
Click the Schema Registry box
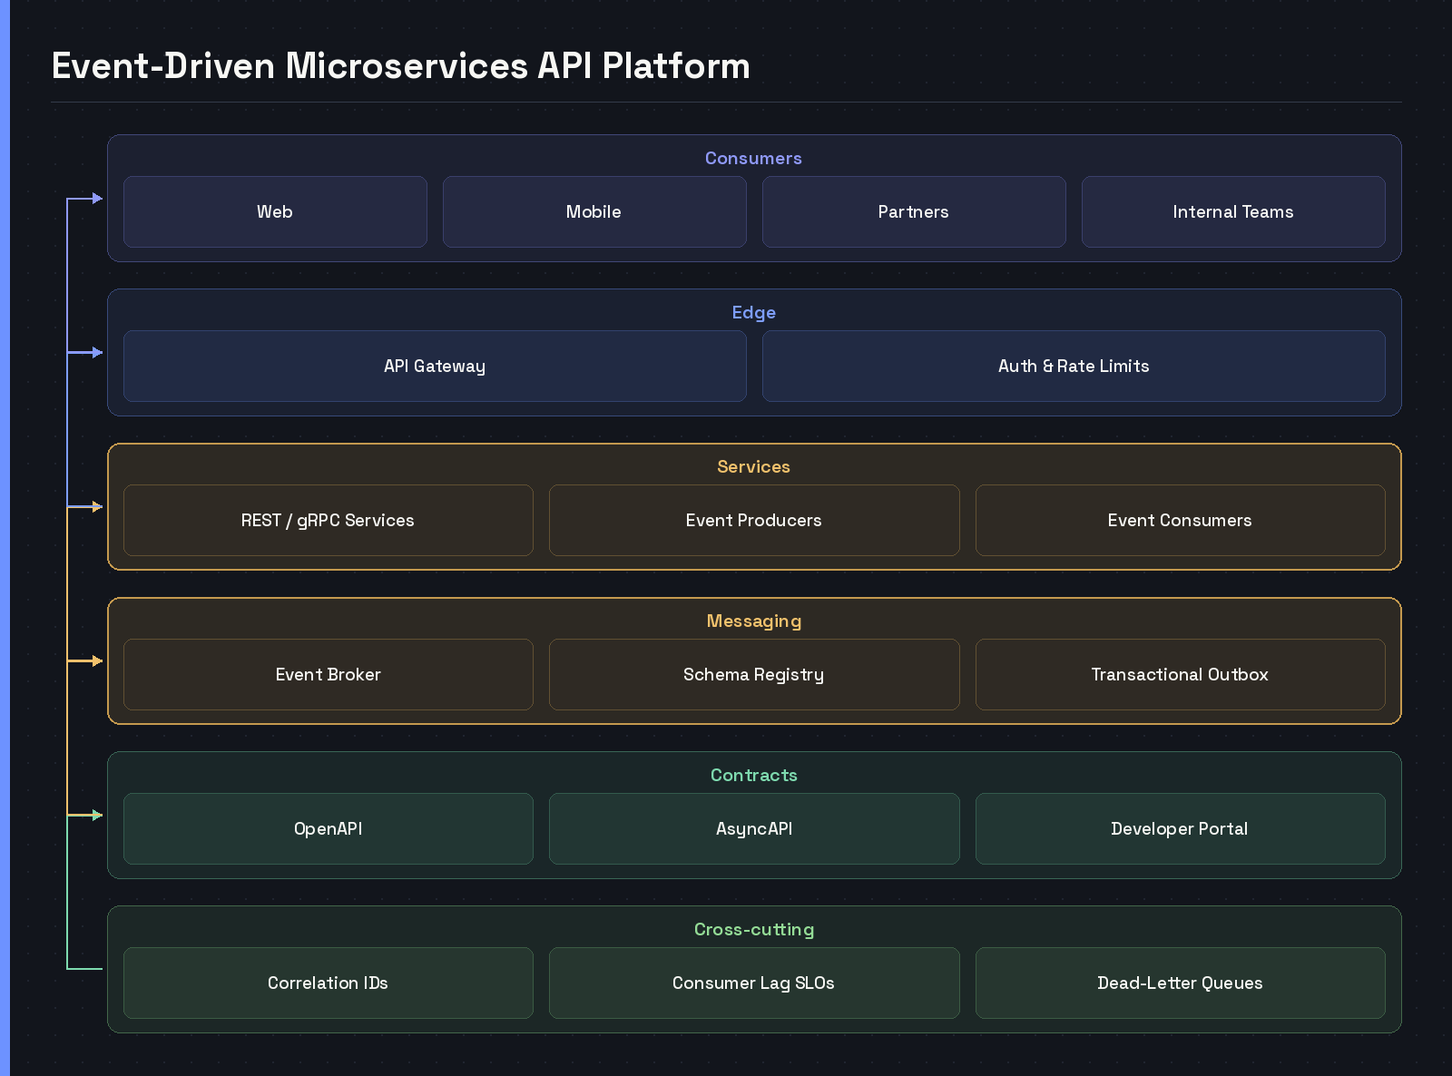click(x=754, y=674)
